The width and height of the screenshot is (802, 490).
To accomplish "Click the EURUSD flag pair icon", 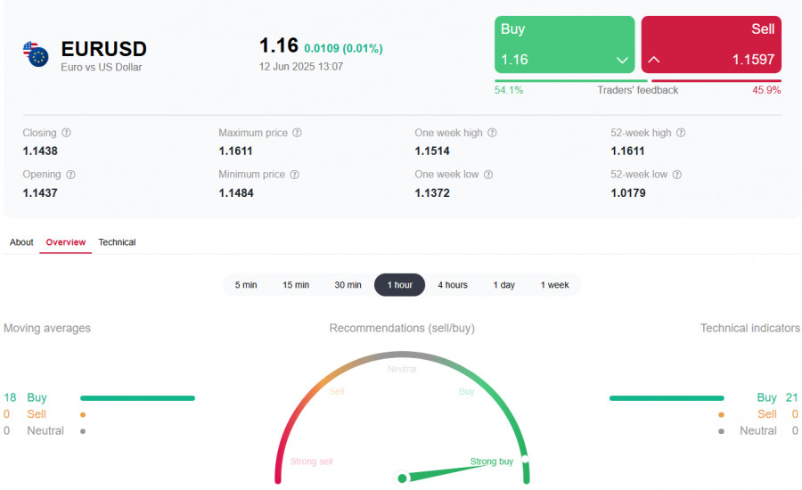I will [x=36, y=54].
